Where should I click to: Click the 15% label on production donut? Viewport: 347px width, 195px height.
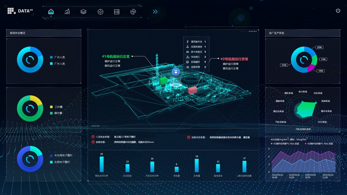pyautogui.click(x=323, y=59)
